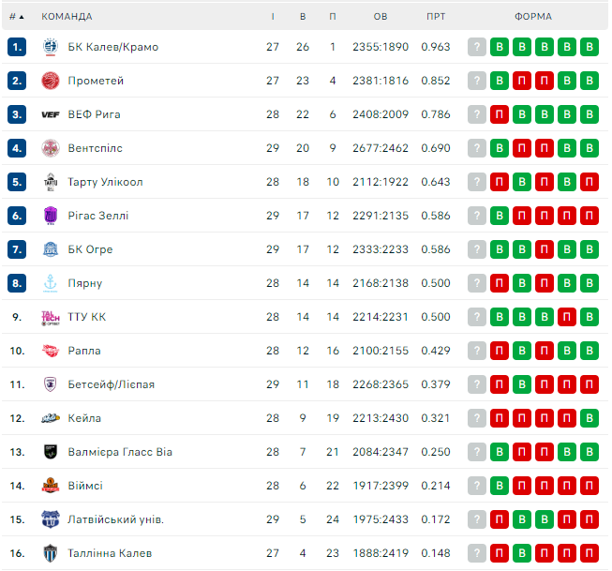This screenshot has height=571, width=612.
Task: Click the Тарту Улікоол team logo
Action: click(51, 182)
